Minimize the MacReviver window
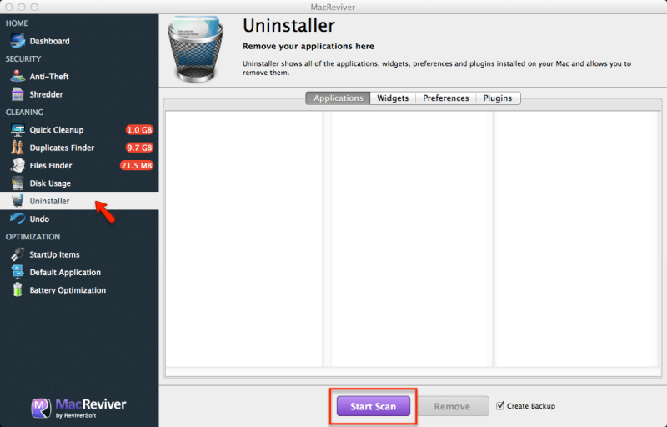The image size is (667, 427). tap(22, 7)
